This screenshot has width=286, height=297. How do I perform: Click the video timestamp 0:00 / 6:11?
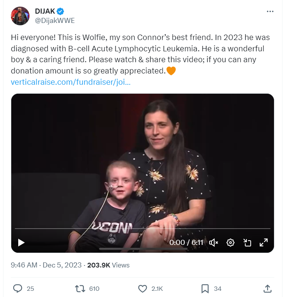pos(186,243)
